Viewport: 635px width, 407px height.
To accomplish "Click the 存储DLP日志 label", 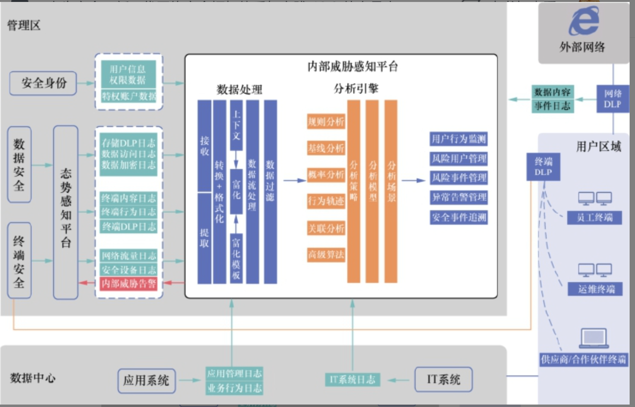I will [129, 143].
